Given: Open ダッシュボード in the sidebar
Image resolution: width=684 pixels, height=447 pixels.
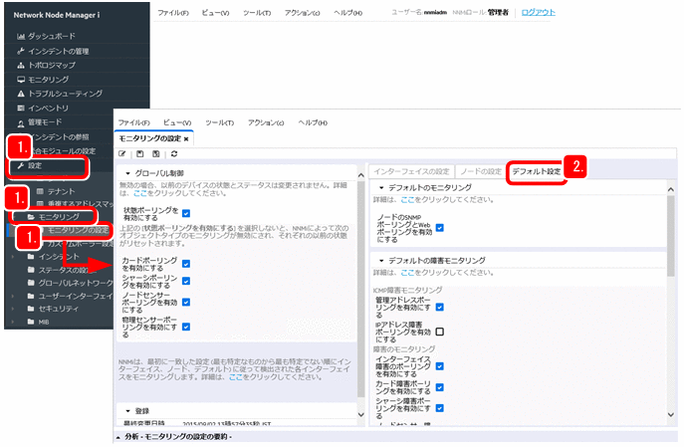Looking at the screenshot, I should tap(50, 36).
